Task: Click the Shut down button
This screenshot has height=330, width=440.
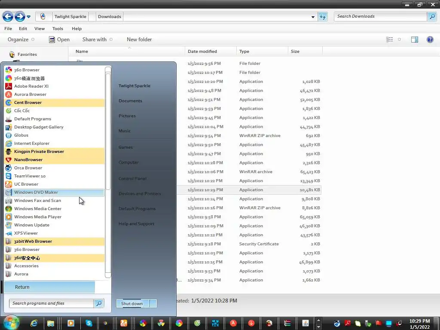Action: pyautogui.click(x=133, y=303)
